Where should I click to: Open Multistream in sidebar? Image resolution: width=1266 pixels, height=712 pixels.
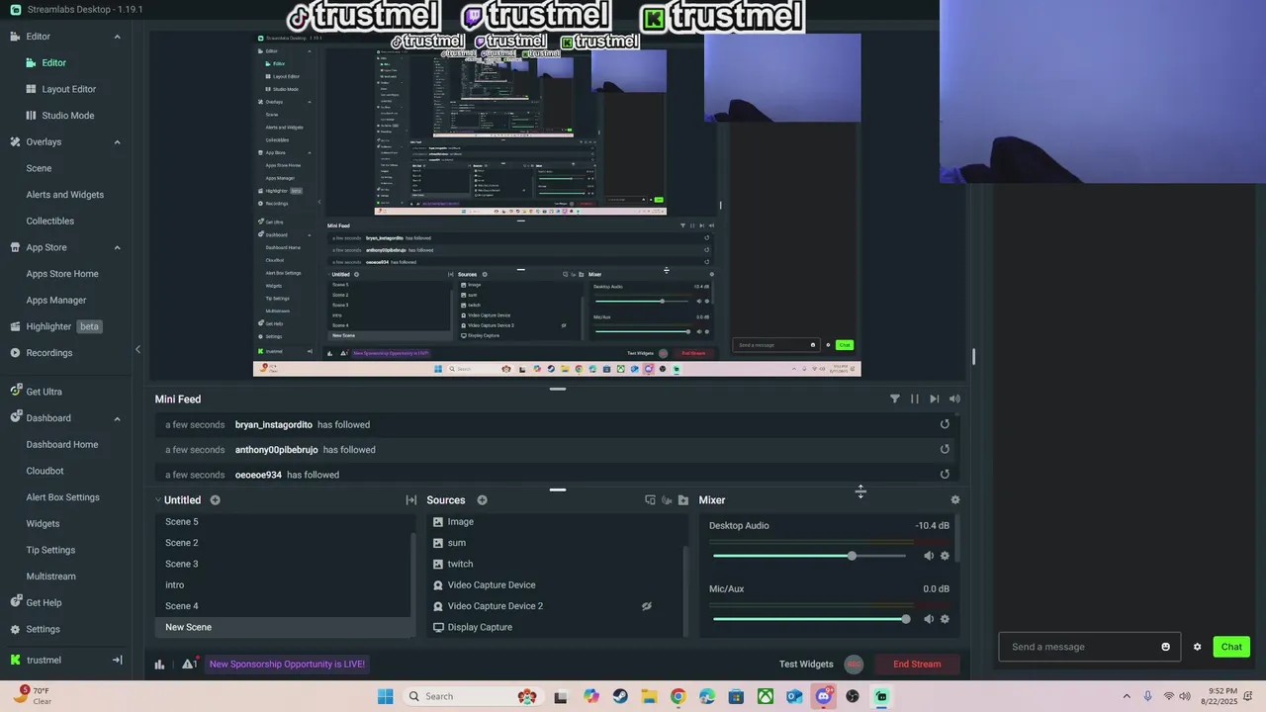click(51, 577)
